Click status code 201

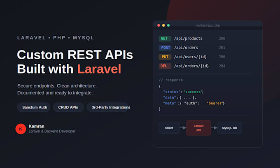(x=222, y=48)
